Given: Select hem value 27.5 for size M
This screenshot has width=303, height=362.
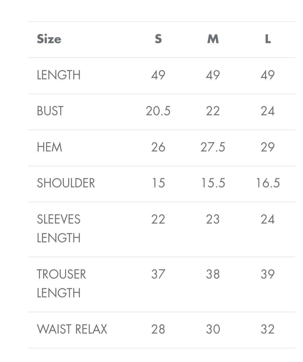Looking at the screenshot, I should click(x=213, y=147).
